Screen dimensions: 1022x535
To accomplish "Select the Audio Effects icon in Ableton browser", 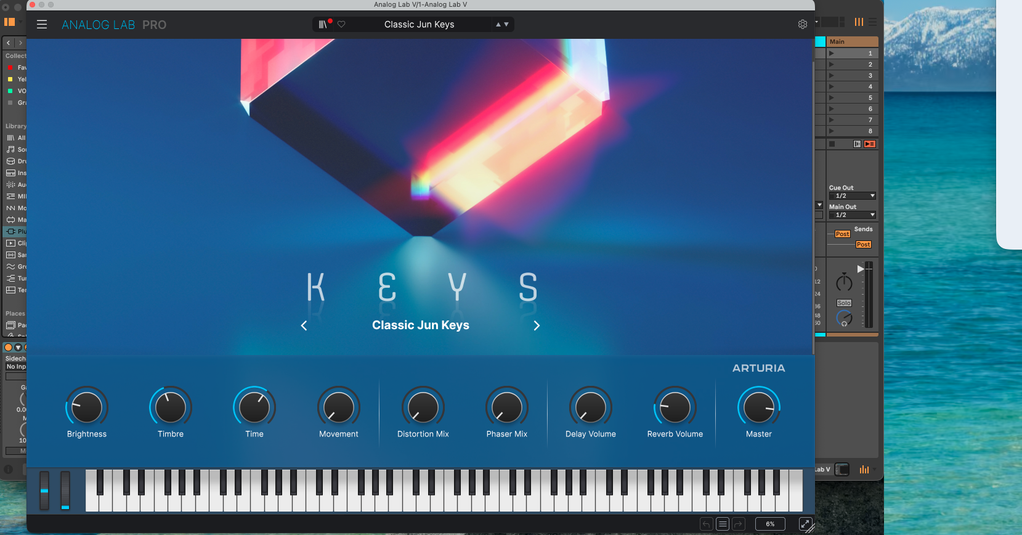I will [10, 185].
